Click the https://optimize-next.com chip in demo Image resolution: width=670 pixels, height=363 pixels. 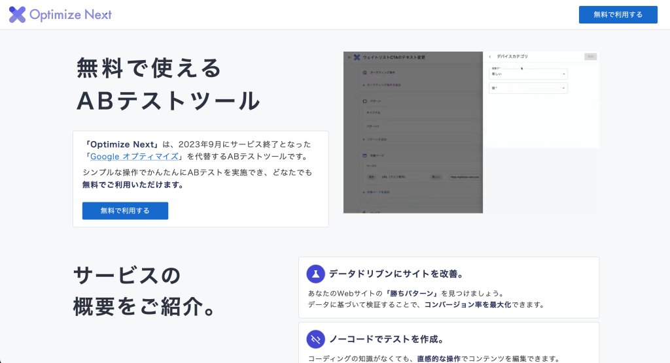coord(465,177)
